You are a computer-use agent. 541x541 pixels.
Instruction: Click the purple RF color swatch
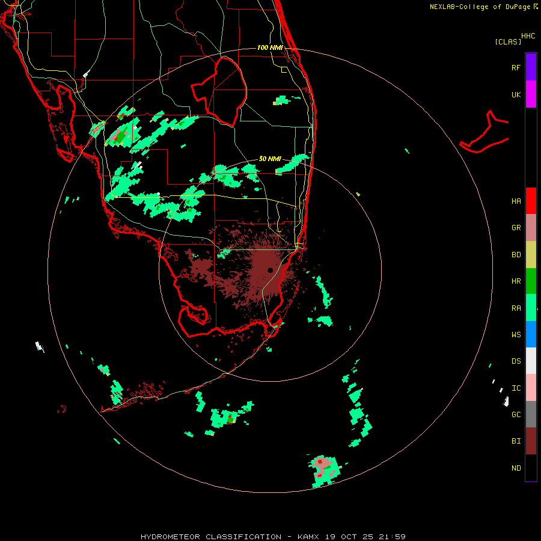pos(531,67)
